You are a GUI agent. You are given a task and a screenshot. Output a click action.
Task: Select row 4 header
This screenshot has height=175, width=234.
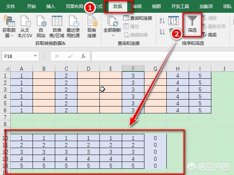pyautogui.click(x=5, y=96)
